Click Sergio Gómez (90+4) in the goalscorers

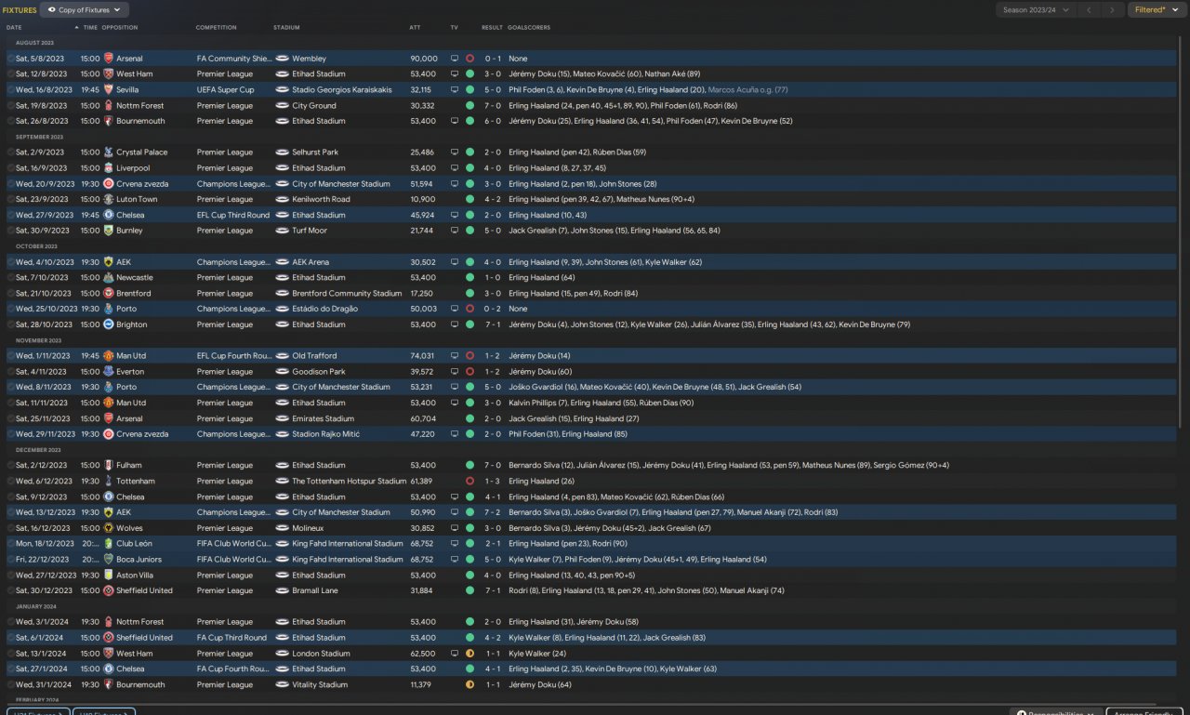[x=911, y=466]
